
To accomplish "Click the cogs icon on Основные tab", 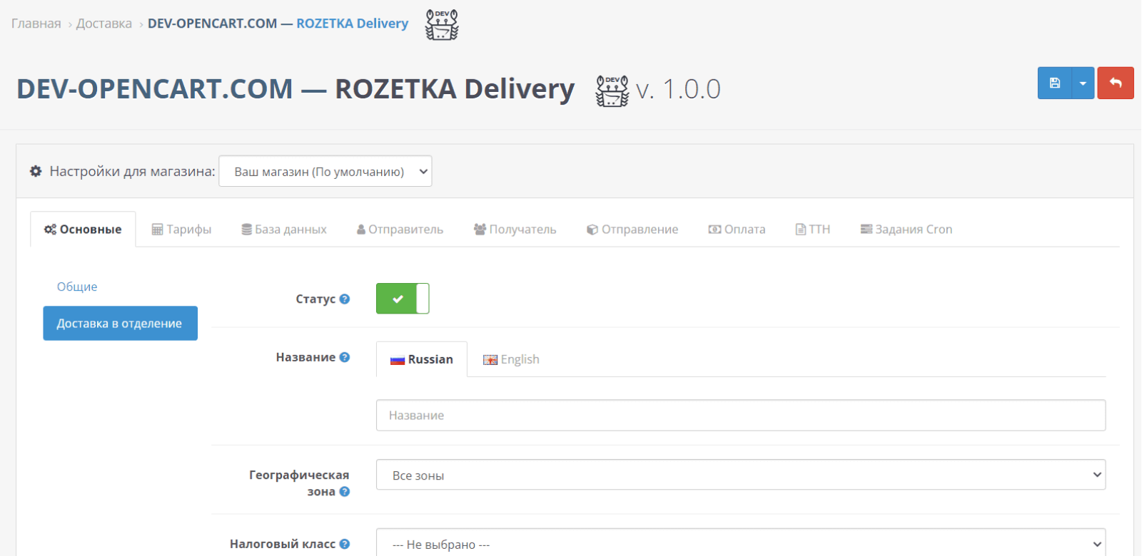I will click(x=51, y=230).
